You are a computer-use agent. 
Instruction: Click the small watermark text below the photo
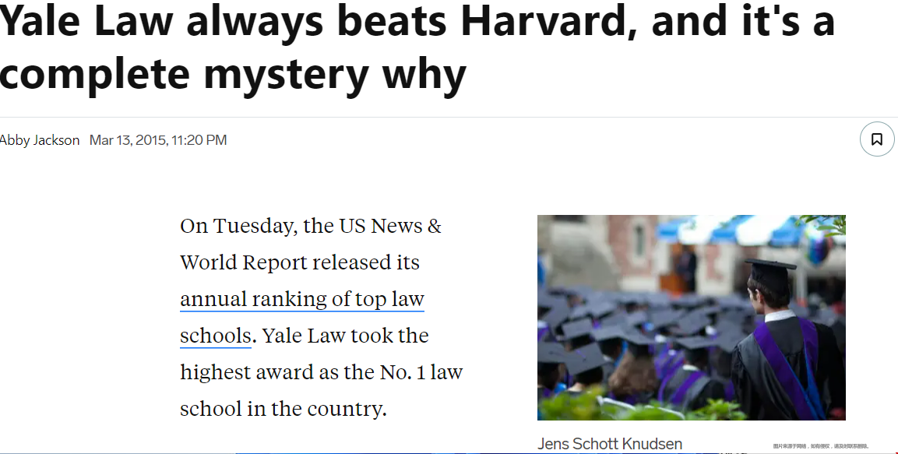pos(821,446)
